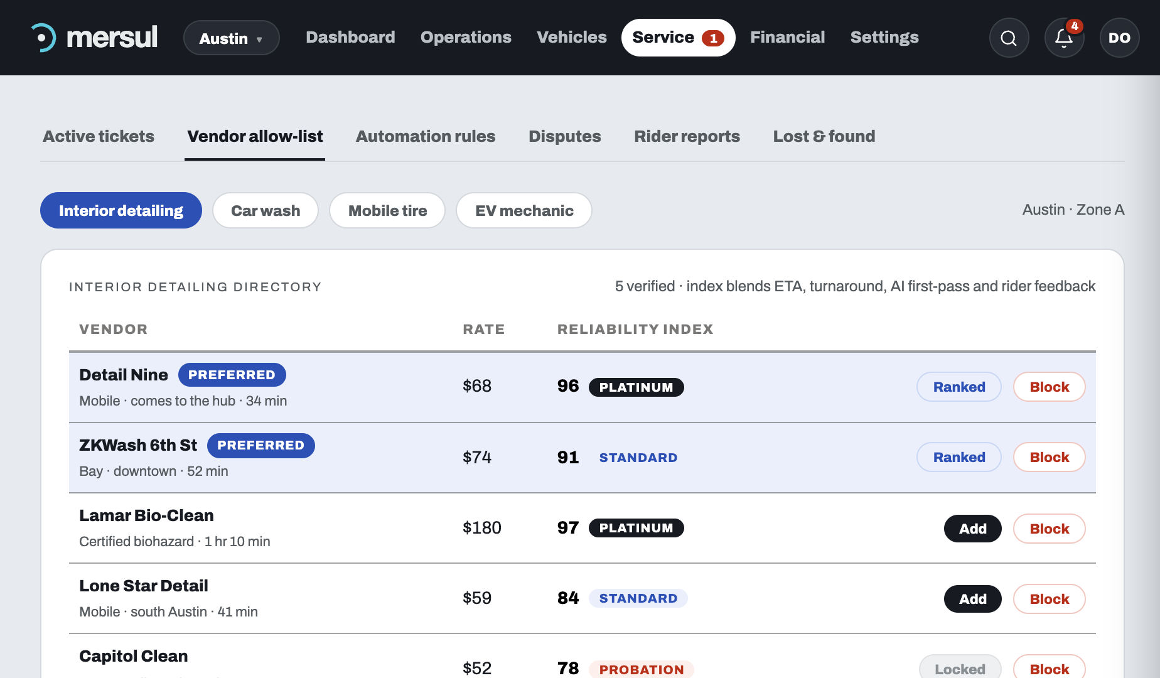Image resolution: width=1160 pixels, height=678 pixels.
Task: Select the Vendor allow-list tab
Action: tap(255, 136)
